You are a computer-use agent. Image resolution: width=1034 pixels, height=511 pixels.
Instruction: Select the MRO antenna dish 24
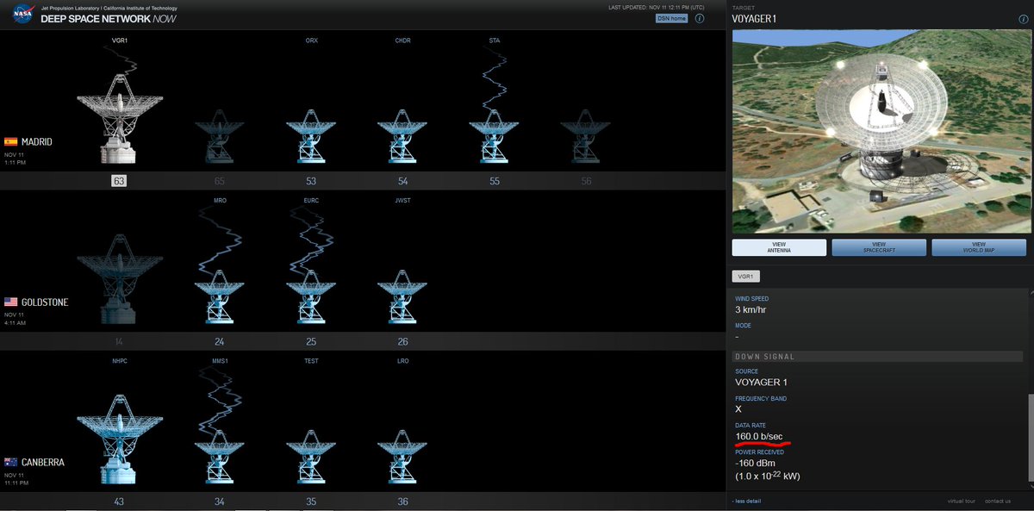(x=219, y=297)
